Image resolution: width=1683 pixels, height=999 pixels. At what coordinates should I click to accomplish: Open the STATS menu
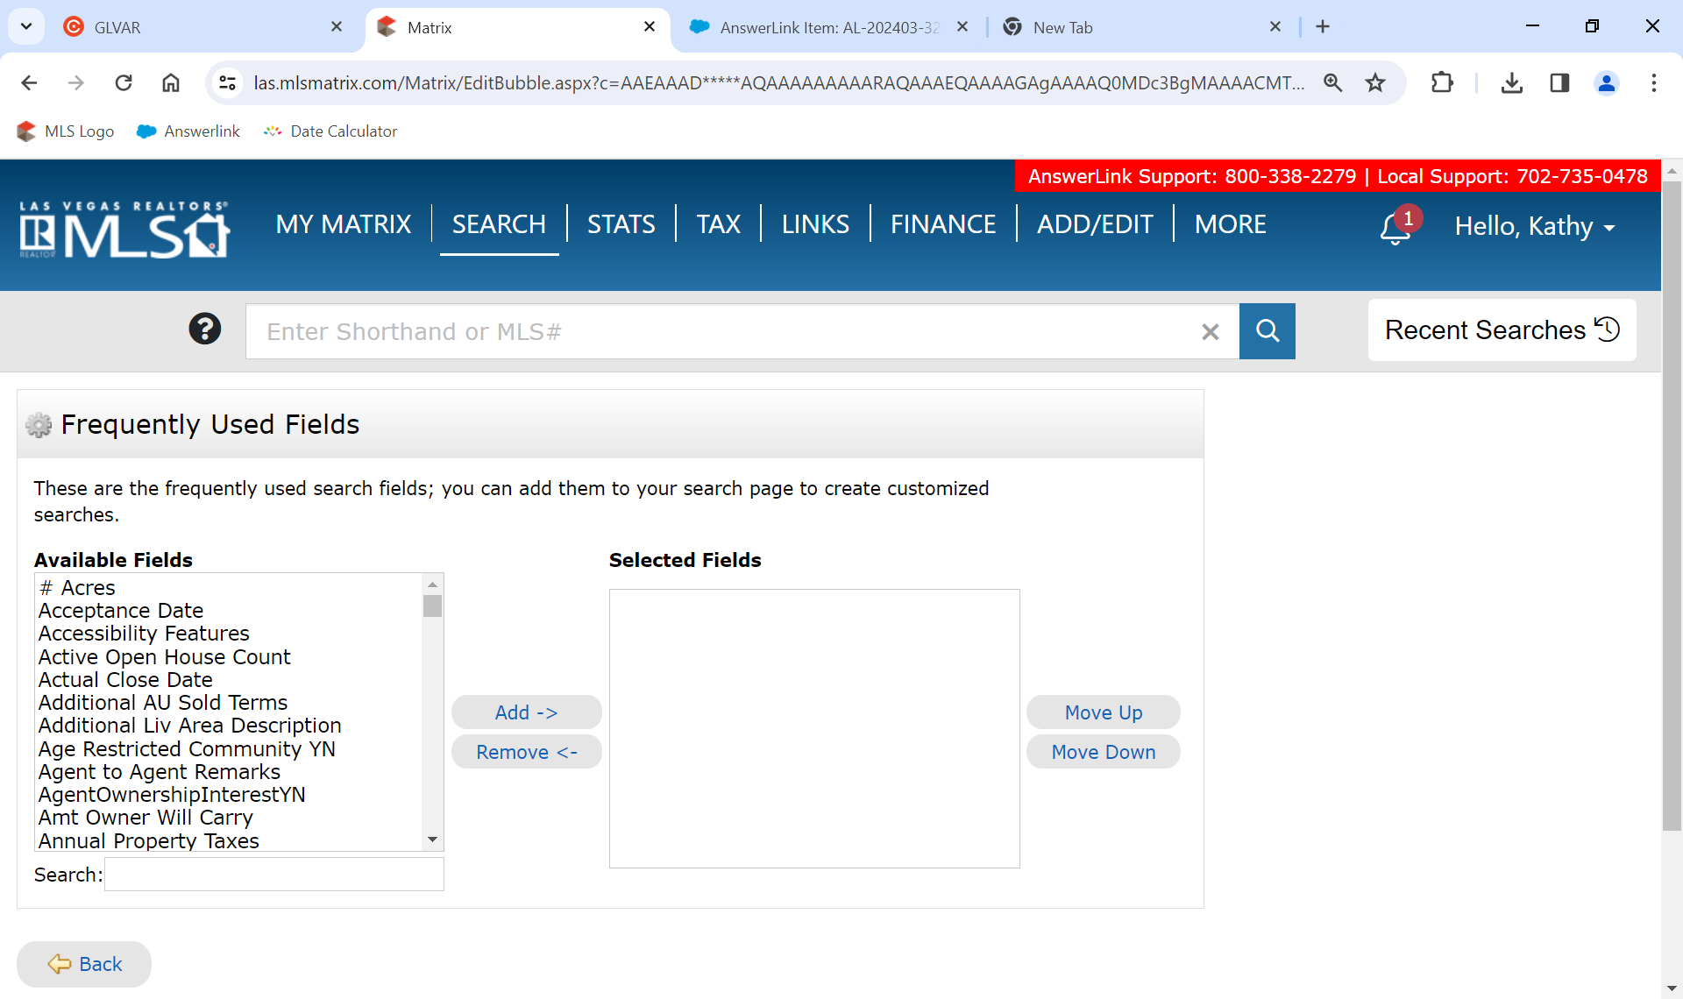(621, 224)
